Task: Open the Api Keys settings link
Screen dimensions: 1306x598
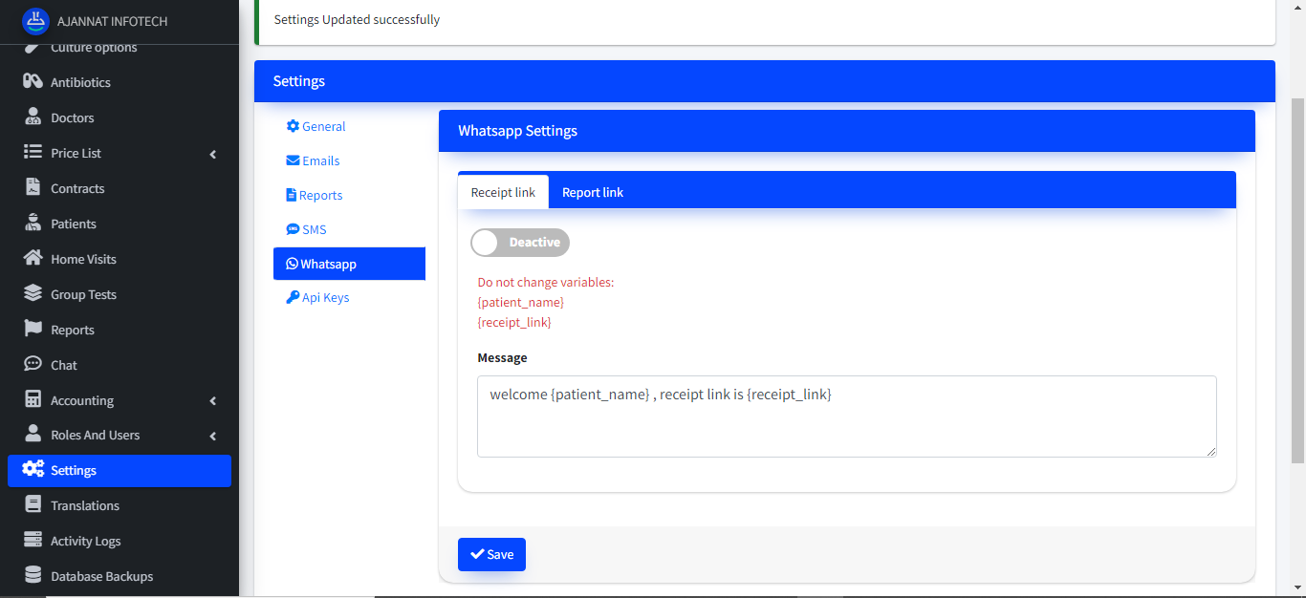Action: [x=318, y=298]
